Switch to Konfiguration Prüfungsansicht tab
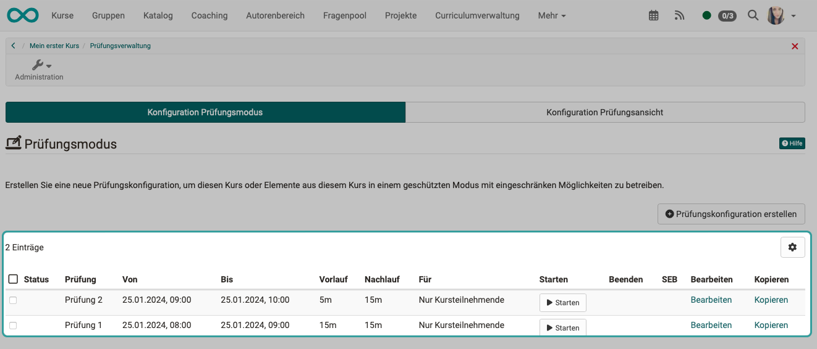This screenshot has height=349, width=817. pyautogui.click(x=604, y=112)
